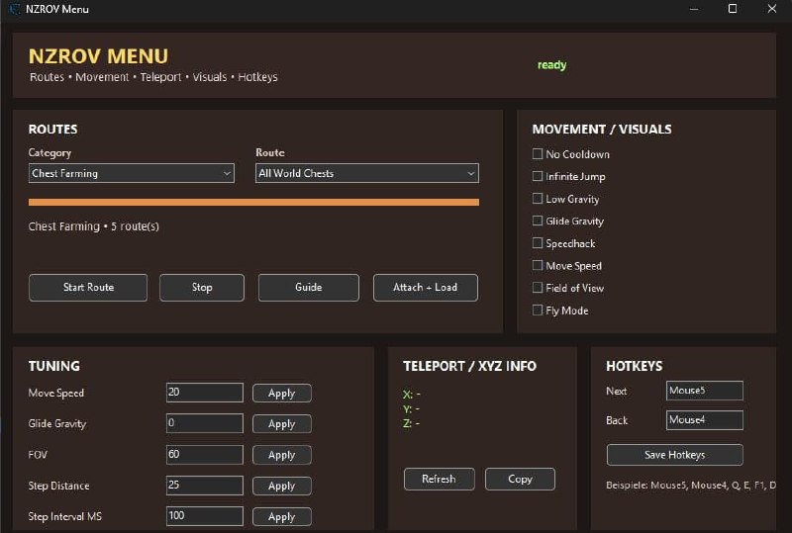Image resolution: width=792 pixels, height=533 pixels.
Task: Copy the teleport coordinates
Action: pyautogui.click(x=520, y=479)
